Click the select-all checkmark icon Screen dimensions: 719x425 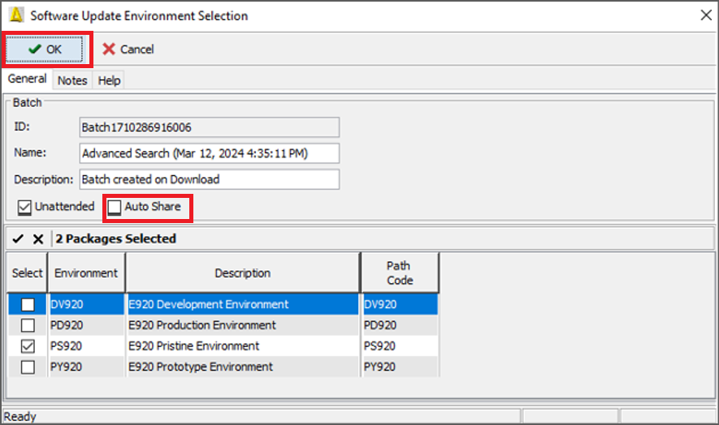point(18,238)
